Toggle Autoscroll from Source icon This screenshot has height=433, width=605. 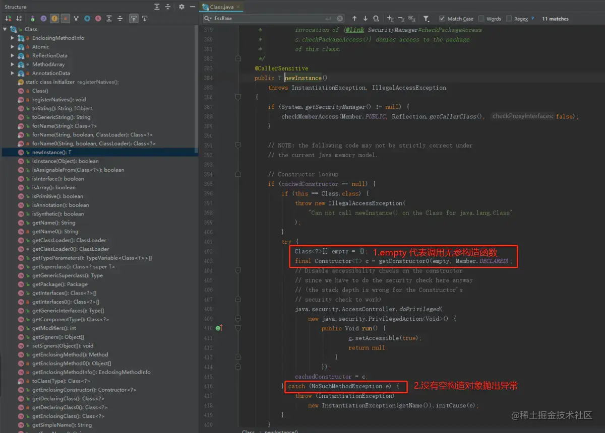[x=145, y=19]
